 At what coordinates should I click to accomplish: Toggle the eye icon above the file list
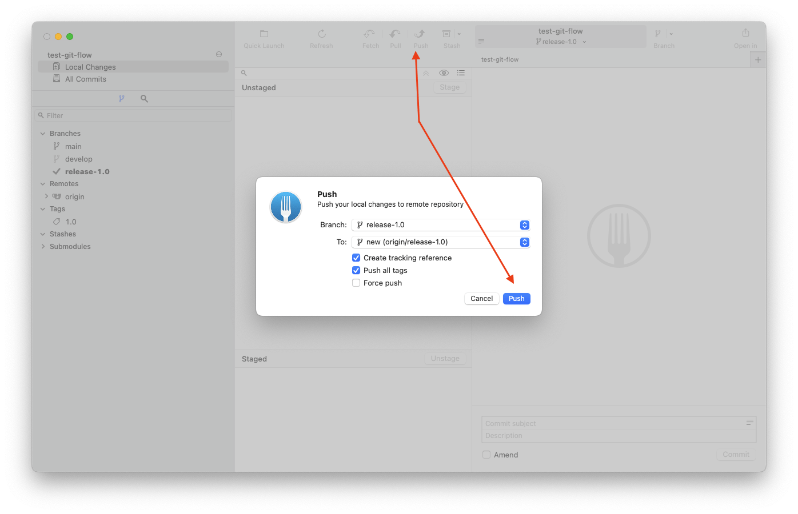click(444, 73)
